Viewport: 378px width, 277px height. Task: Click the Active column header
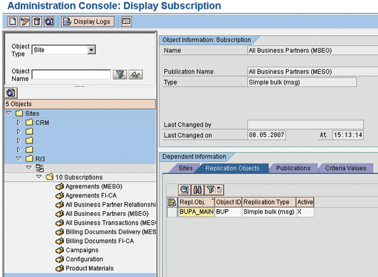tap(305, 202)
